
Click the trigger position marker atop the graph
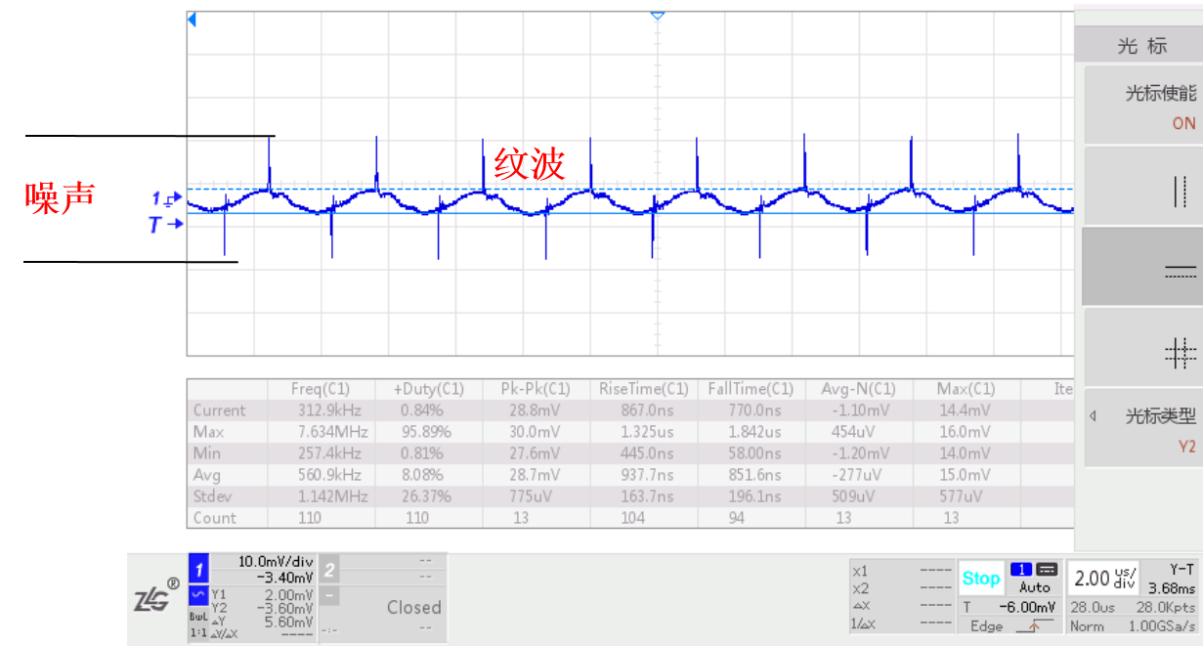pos(658,16)
